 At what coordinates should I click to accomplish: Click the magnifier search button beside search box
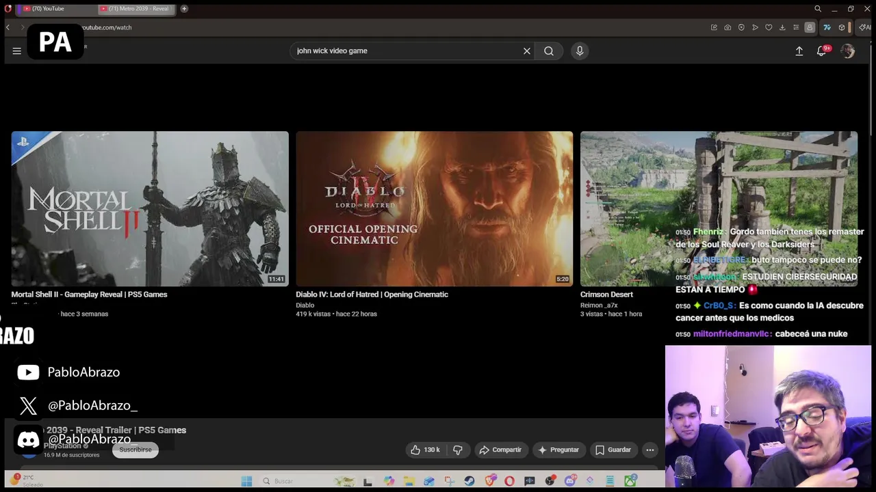pyautogui.click(x=549, y=51)
